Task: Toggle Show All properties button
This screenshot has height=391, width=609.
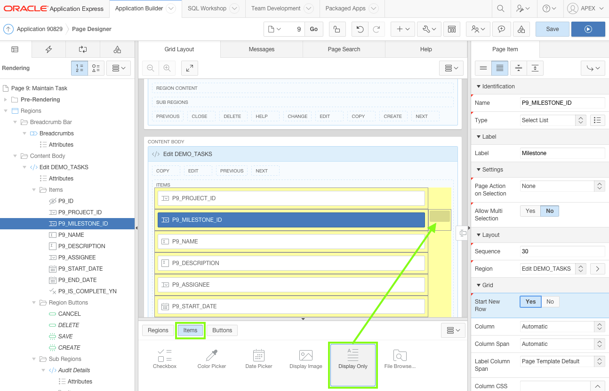Action: click(500, 68)
